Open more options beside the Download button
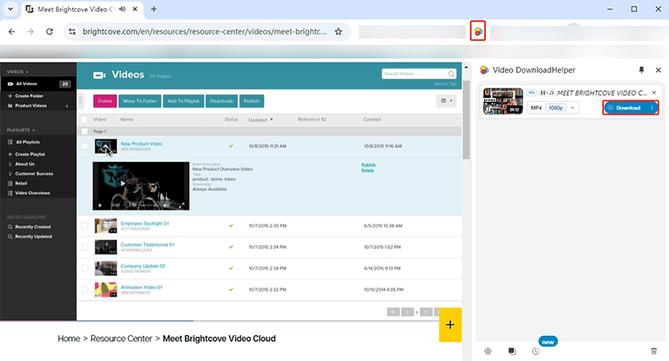Viewport: 669px width, 361px height. tap(652, 108)
